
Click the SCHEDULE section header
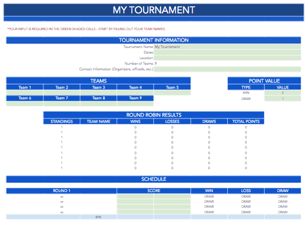coord(153,179)
